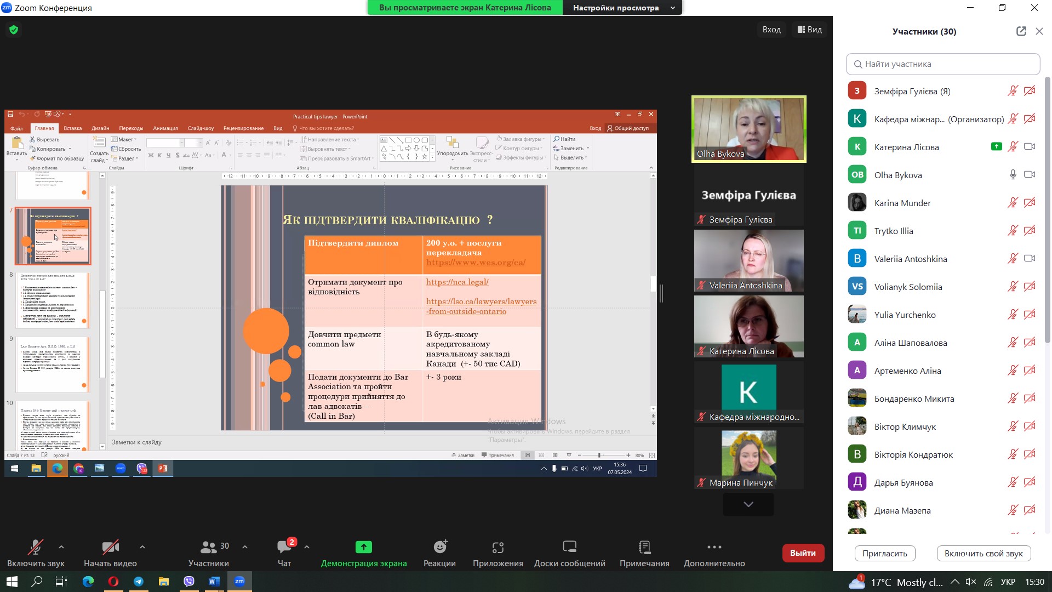Open Настройки просмотра dropdown

(x=622, y=8)
